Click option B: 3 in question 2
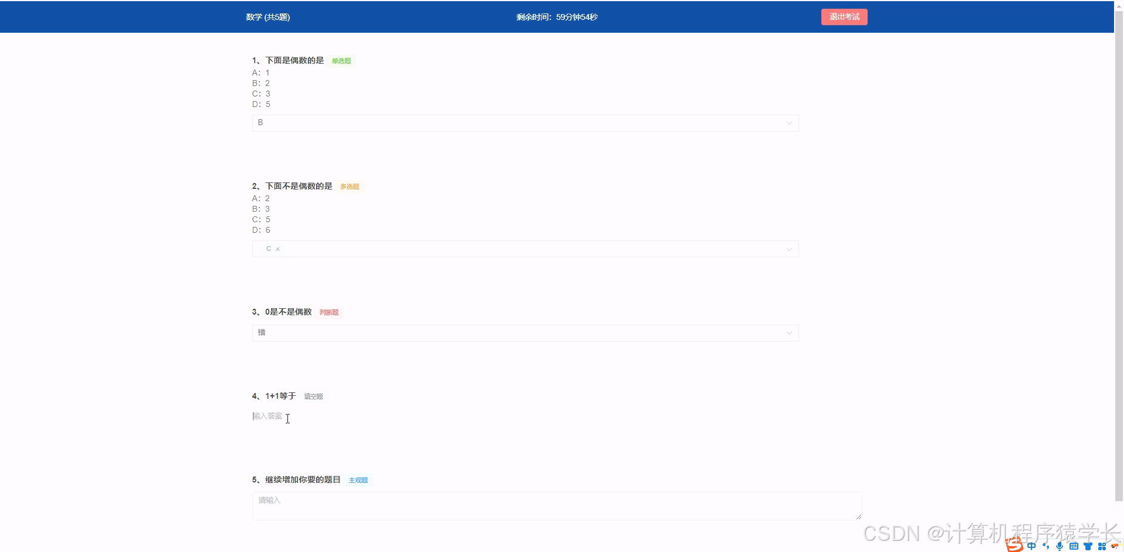 (261, 209)
